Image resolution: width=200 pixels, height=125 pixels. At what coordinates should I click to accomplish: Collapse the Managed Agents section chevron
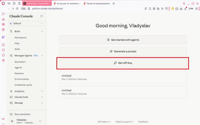point(42,56)
